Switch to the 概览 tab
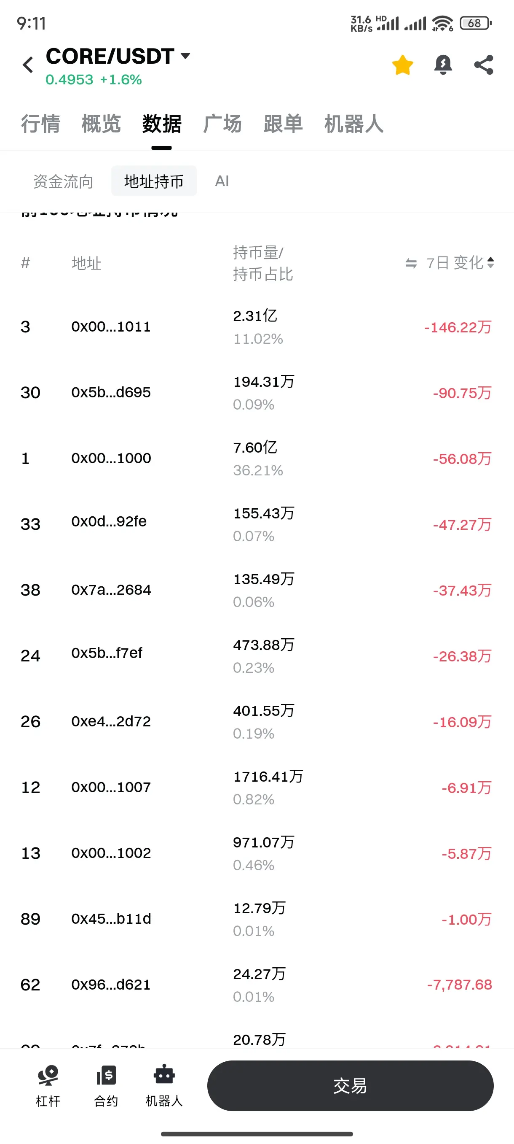The height and width of the screenshot is (1144, 514). [101, 124]
